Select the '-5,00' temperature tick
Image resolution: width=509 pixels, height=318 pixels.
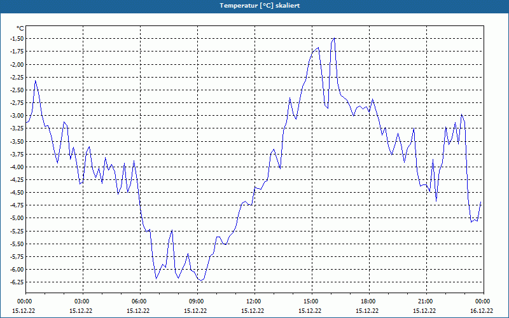click(x=18, y=218)
